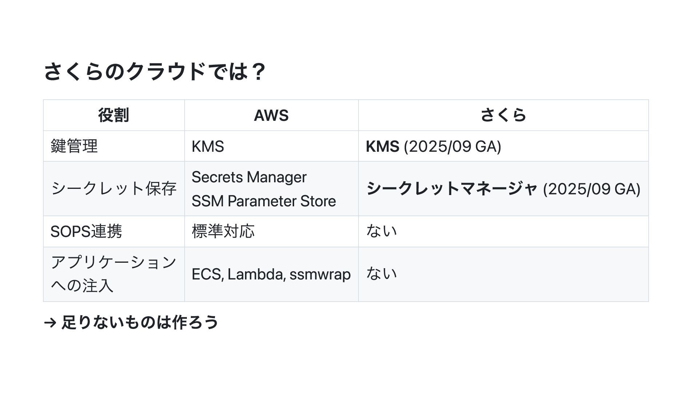Click the ECS, Lambda, ssmwrap cell
Screen dimensions: 698x393
pos(271,274)
